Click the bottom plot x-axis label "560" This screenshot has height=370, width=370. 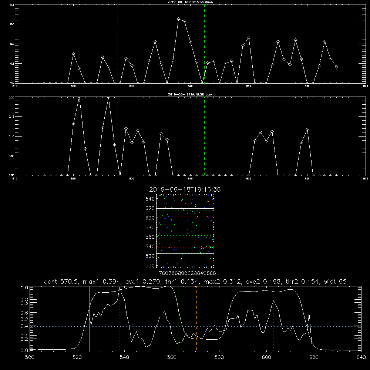coord(172,357)
